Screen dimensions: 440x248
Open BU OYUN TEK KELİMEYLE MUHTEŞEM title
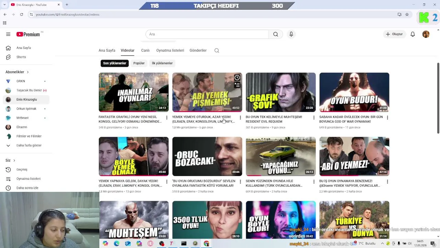click(274, 119)
